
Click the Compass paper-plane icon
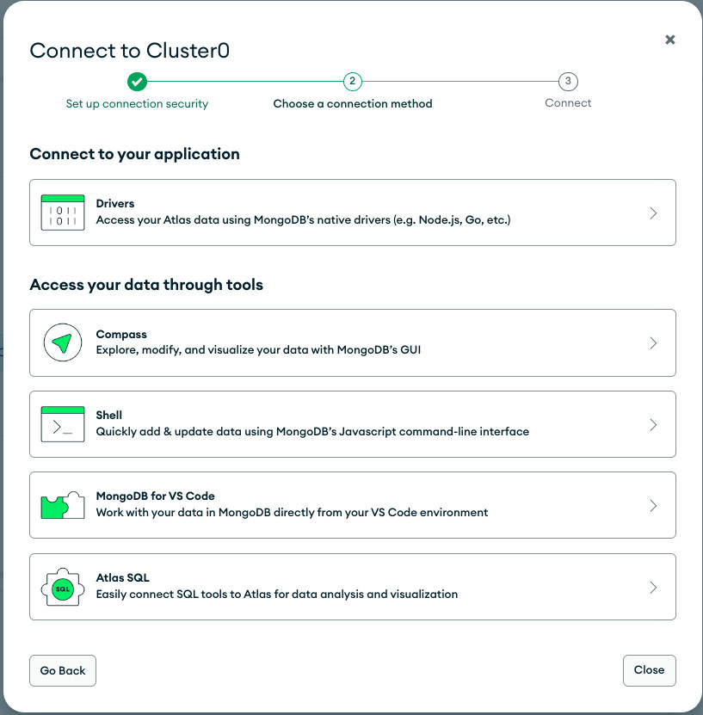point(63,342)
